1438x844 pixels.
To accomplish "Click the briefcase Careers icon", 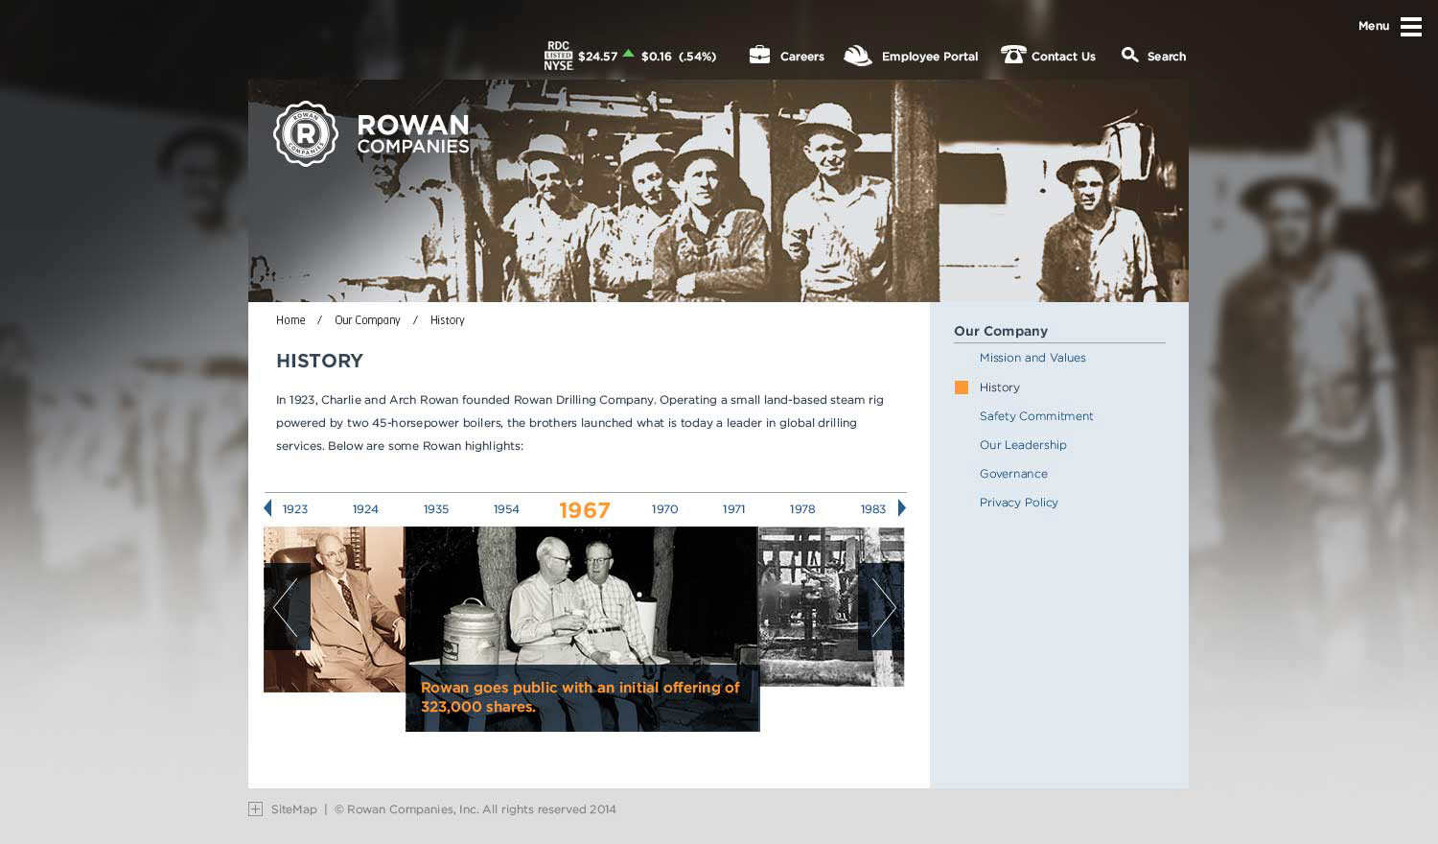I will [759, 55].
